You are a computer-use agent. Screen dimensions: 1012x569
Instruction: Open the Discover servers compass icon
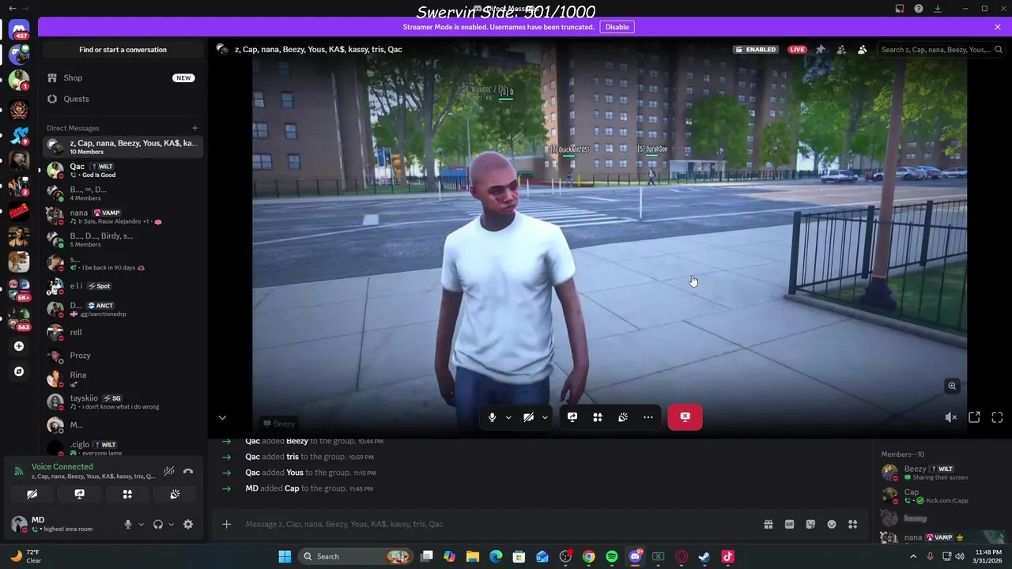[19, 371]
